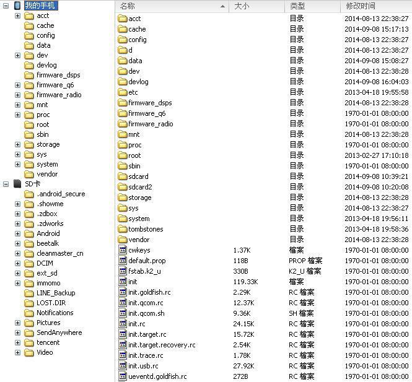This screenshot has height=382, width=412.
Task: Click the fstab.k2_u file icon
Action: pos(123,271)
